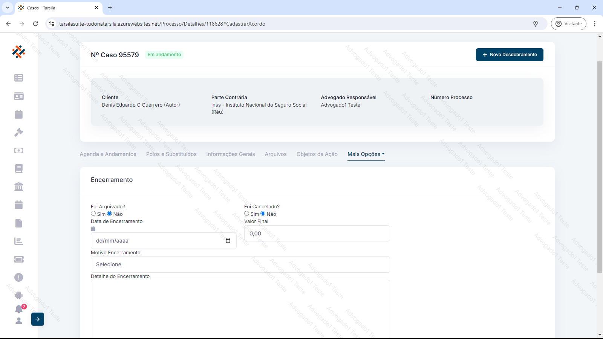Open the book icon in sidebar
Image resolution: width=603 pixels, height=339 pixels.
(x=18, y=169)
